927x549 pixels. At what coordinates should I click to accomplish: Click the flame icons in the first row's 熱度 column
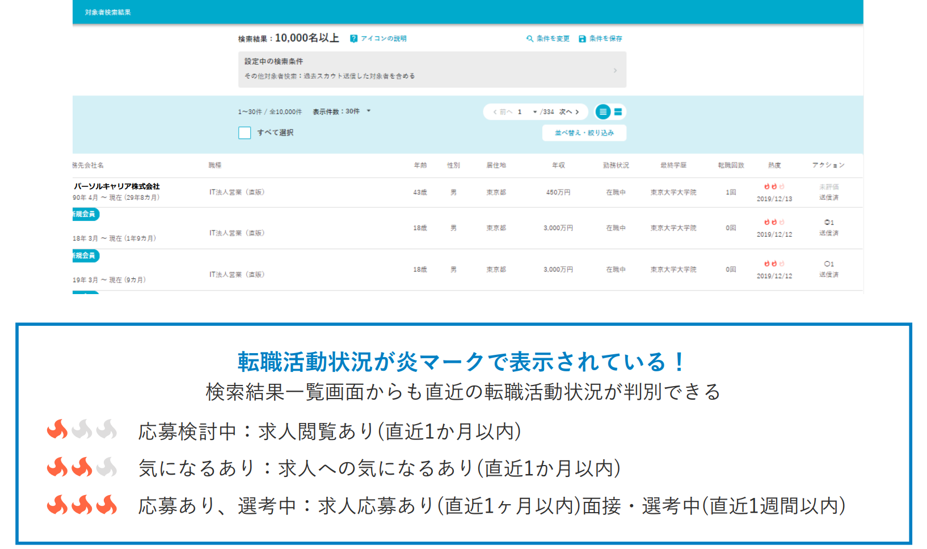tap(774, 186)
